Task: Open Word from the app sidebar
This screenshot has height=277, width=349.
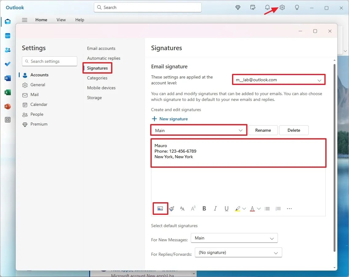Action: click(7, 78)
